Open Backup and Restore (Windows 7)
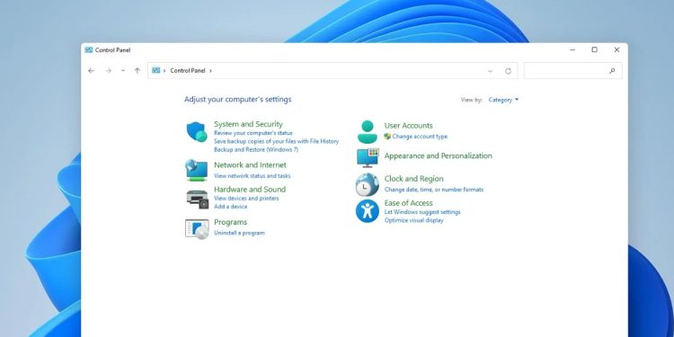This screenshot has height=337, width=674. [256, 149]
